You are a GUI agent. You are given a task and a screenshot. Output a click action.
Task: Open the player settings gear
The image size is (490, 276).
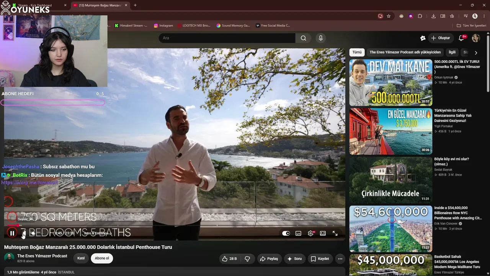click(310, 233)
